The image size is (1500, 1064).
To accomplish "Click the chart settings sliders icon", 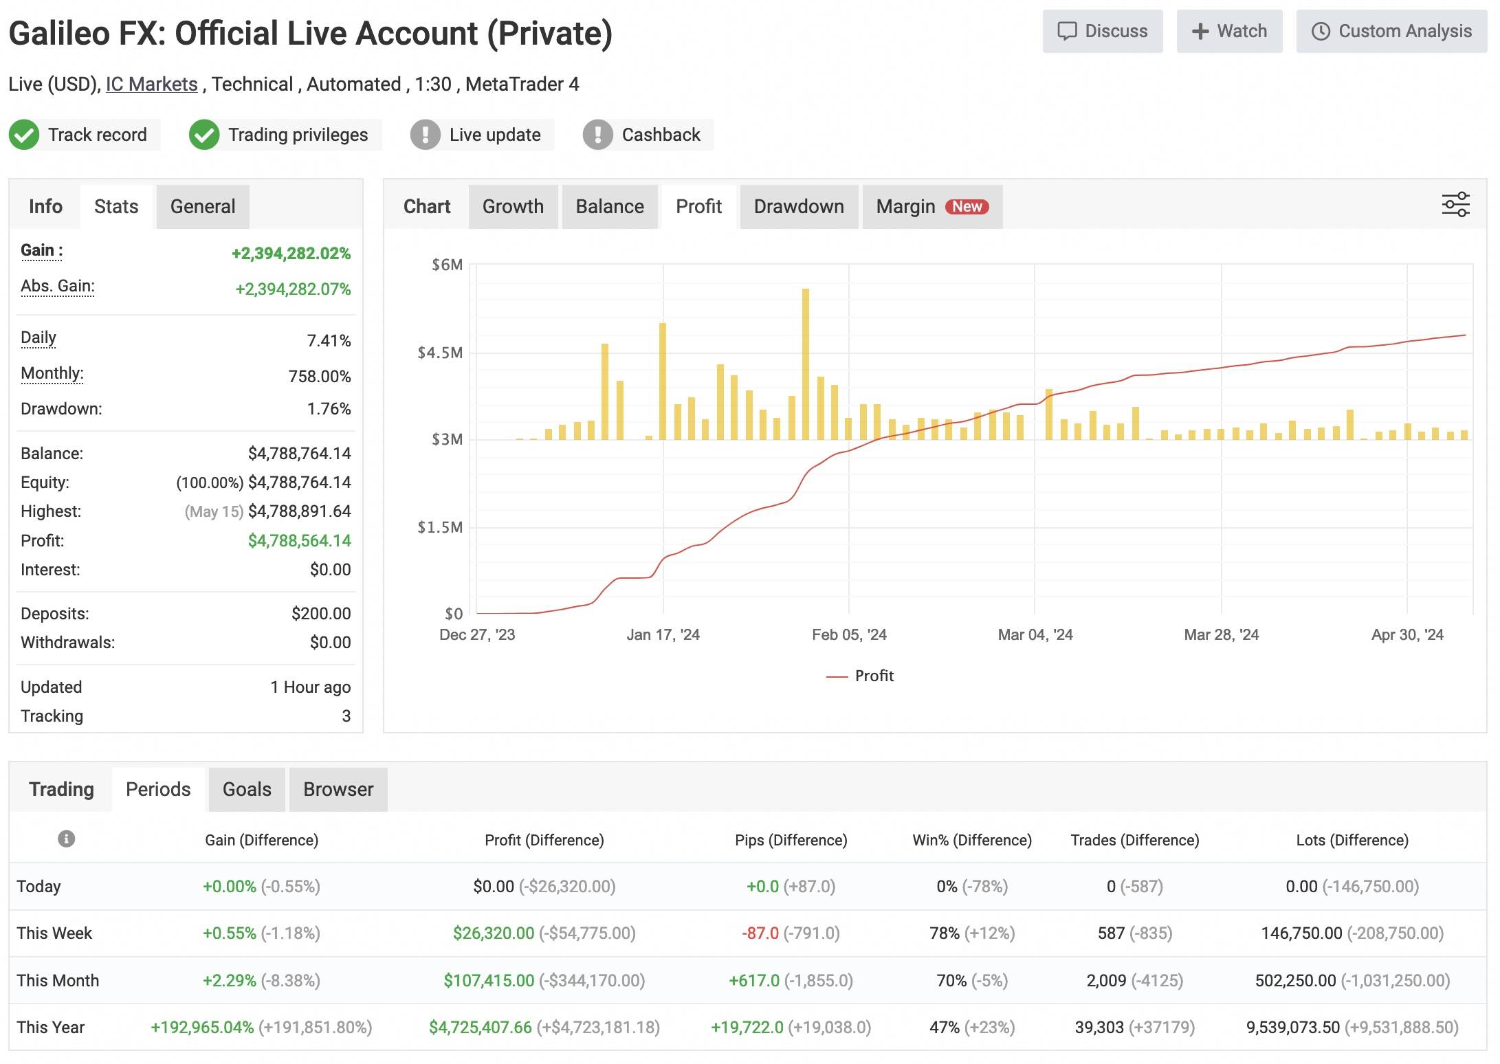I will click(1455, 205).
